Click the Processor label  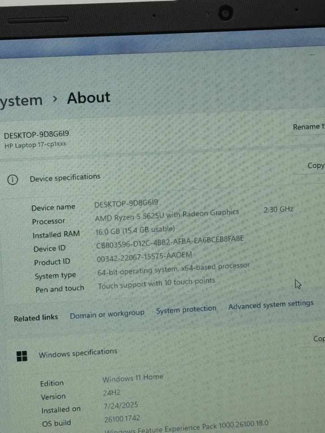tap(48, 221)
